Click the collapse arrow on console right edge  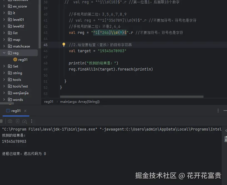pyautogui.click(x=226, y=131)
